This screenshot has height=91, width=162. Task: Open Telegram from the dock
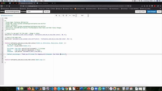[104, 89]
